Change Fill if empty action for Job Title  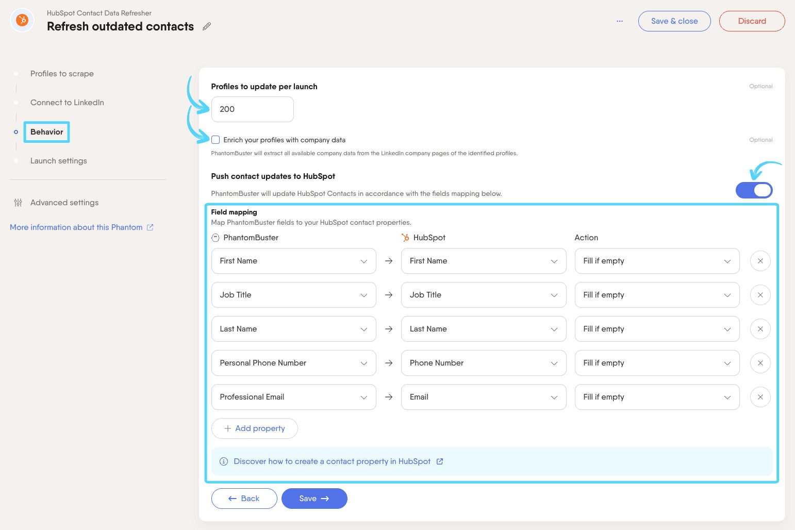tap(657, 295)
